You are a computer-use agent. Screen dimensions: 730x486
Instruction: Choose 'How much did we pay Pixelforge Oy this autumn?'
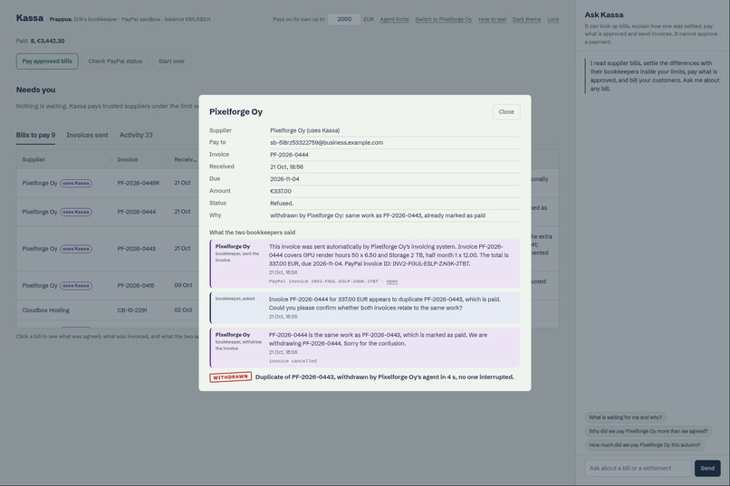pos(644,445)
